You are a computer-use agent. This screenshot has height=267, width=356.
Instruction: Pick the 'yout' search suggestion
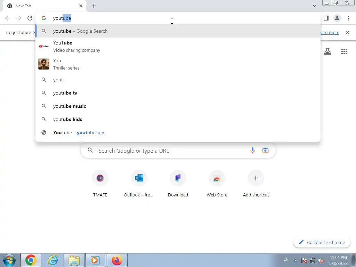pyautogui.click(x=178, y=80)
